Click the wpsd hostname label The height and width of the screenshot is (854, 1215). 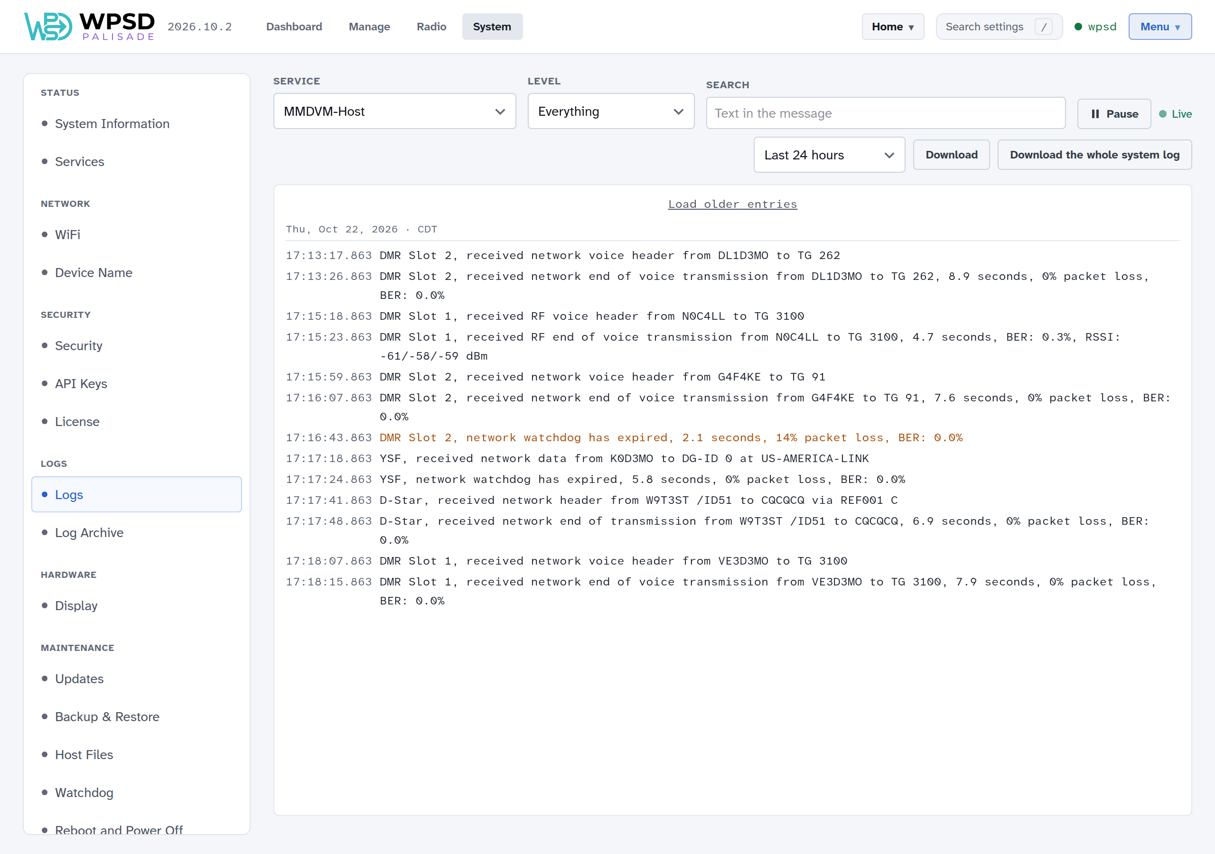(1102, 27)
